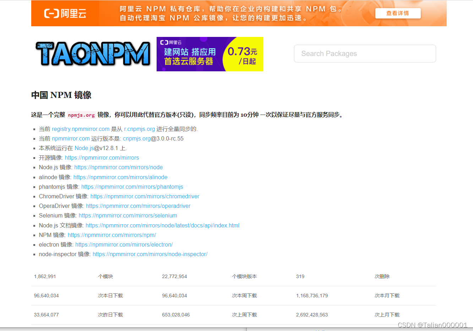The height and width of the screenshot is (331, 473).
Task: Click the 次本周下载 label
Action: point(244,296)
